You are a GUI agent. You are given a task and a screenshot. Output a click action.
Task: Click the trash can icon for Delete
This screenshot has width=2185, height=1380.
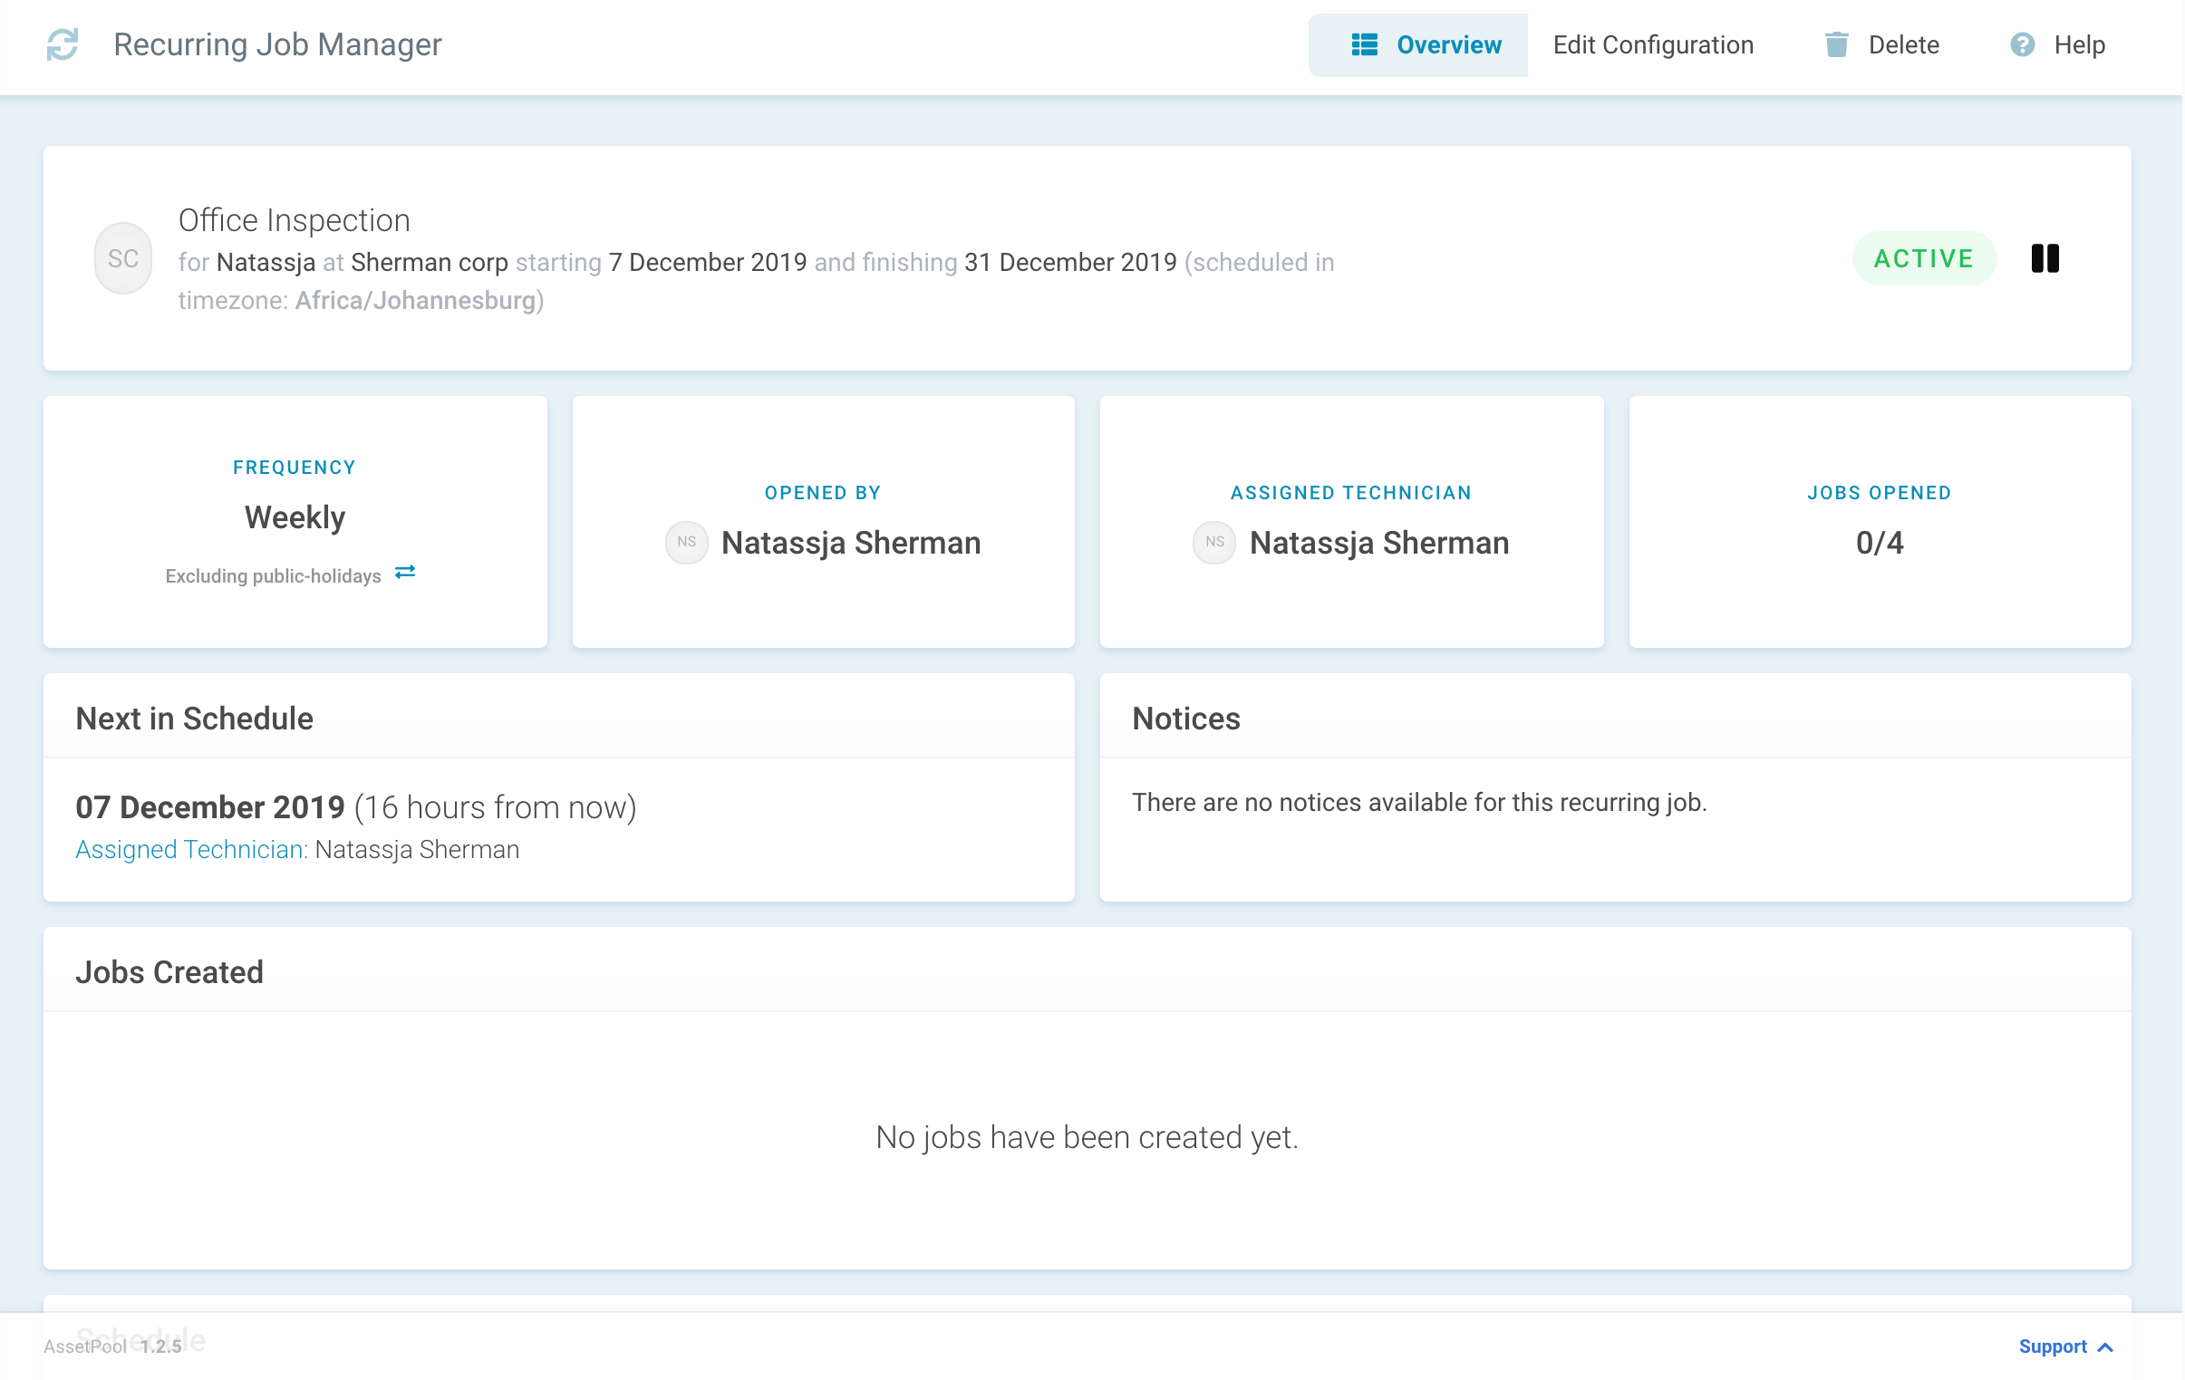tap(1838, 44)
